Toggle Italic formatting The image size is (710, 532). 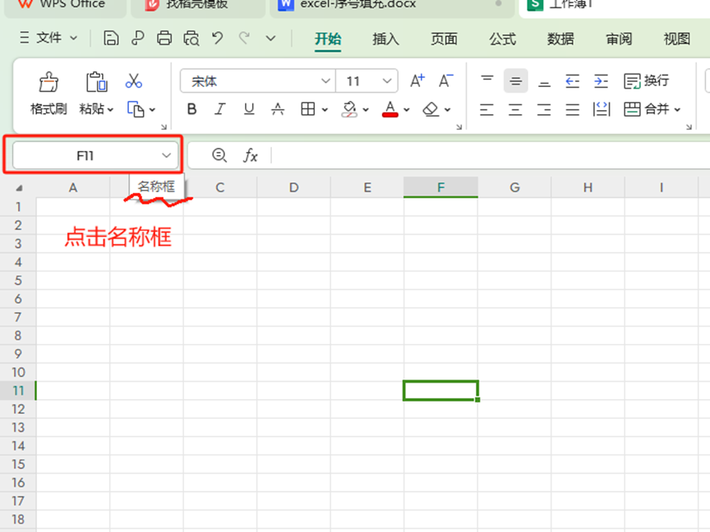tap(220, 109)
